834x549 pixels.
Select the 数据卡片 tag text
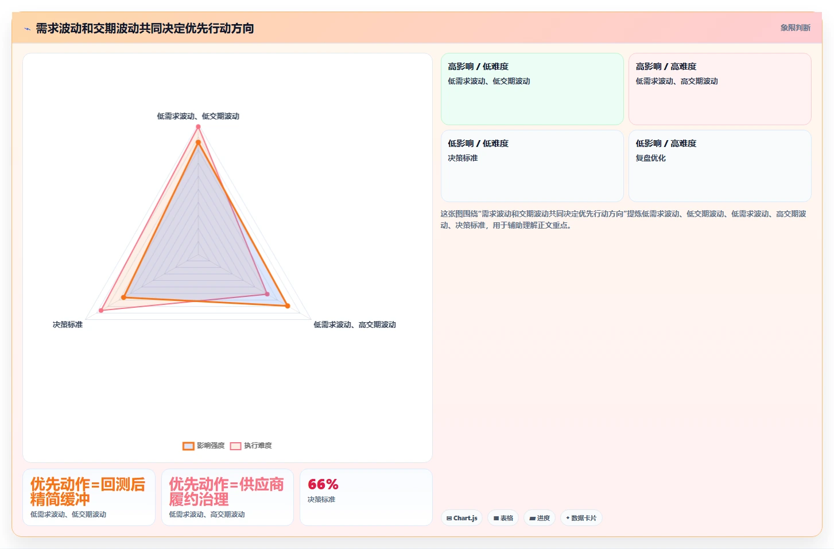pyautogui.click(x=584, y=518)
